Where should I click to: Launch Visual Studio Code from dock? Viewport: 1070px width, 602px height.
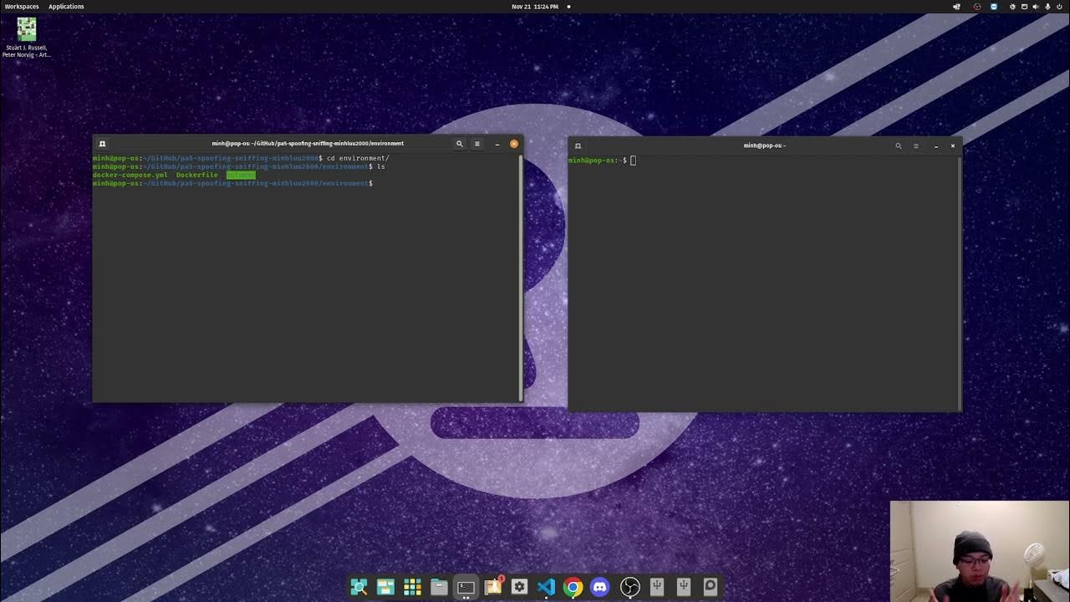pyautogui.click(x=546, y=587)
